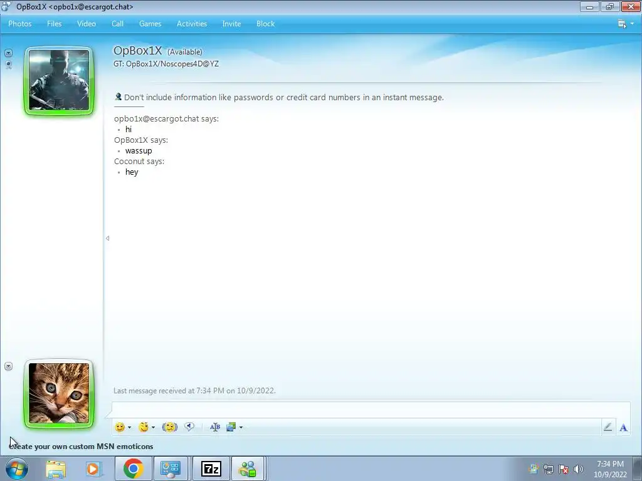This screenshot has width=642, height=481.
Task: Click your kitten display picture
Action: pyautogui.click(x=59, y=393)
